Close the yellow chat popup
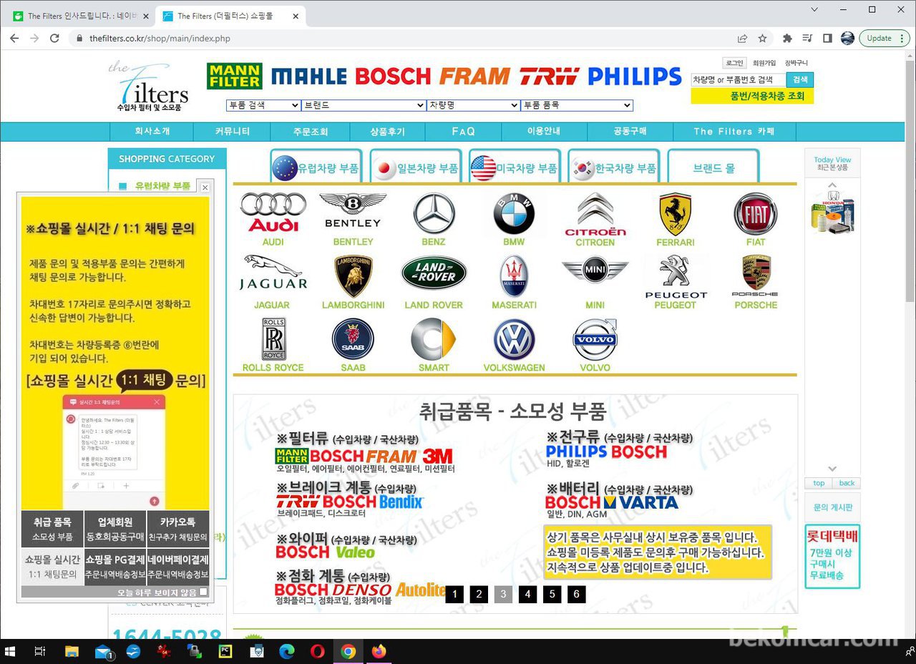This screenshot has width=916, height=664. point(205,187)
